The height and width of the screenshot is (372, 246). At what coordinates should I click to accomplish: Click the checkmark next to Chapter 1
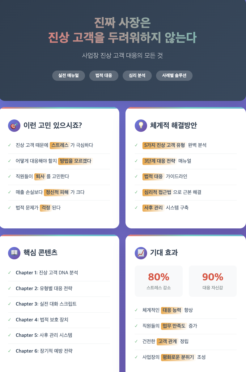[x=10, y=273]
